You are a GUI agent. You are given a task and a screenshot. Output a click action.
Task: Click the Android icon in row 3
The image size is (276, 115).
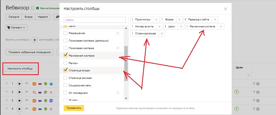pyautogui.click(x=45, y=101)
